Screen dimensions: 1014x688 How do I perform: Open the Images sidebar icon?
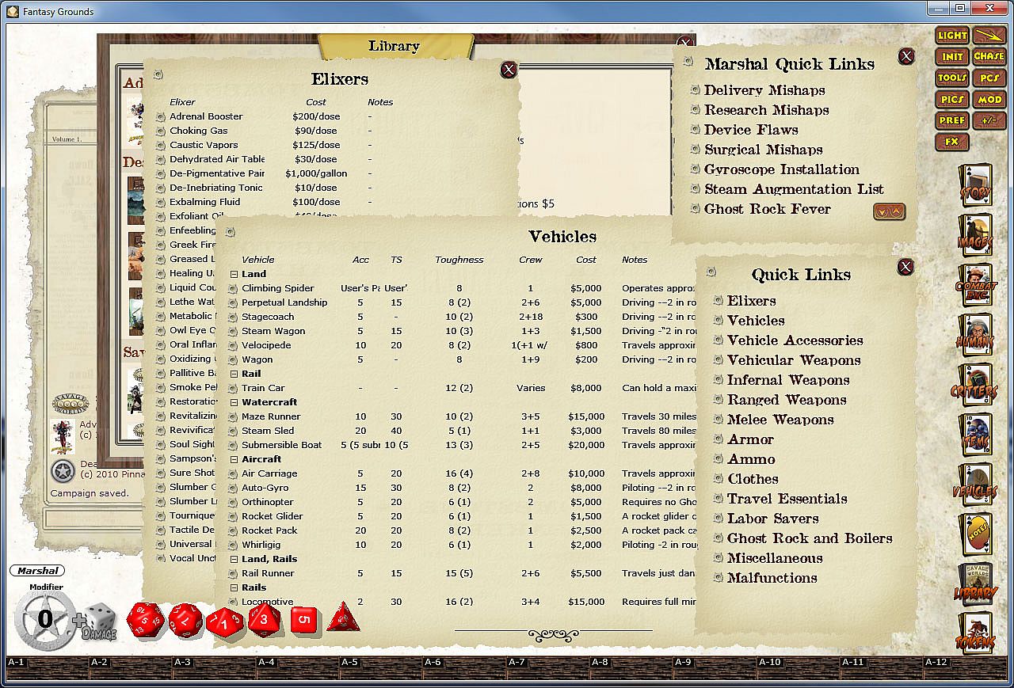(975, 236)
